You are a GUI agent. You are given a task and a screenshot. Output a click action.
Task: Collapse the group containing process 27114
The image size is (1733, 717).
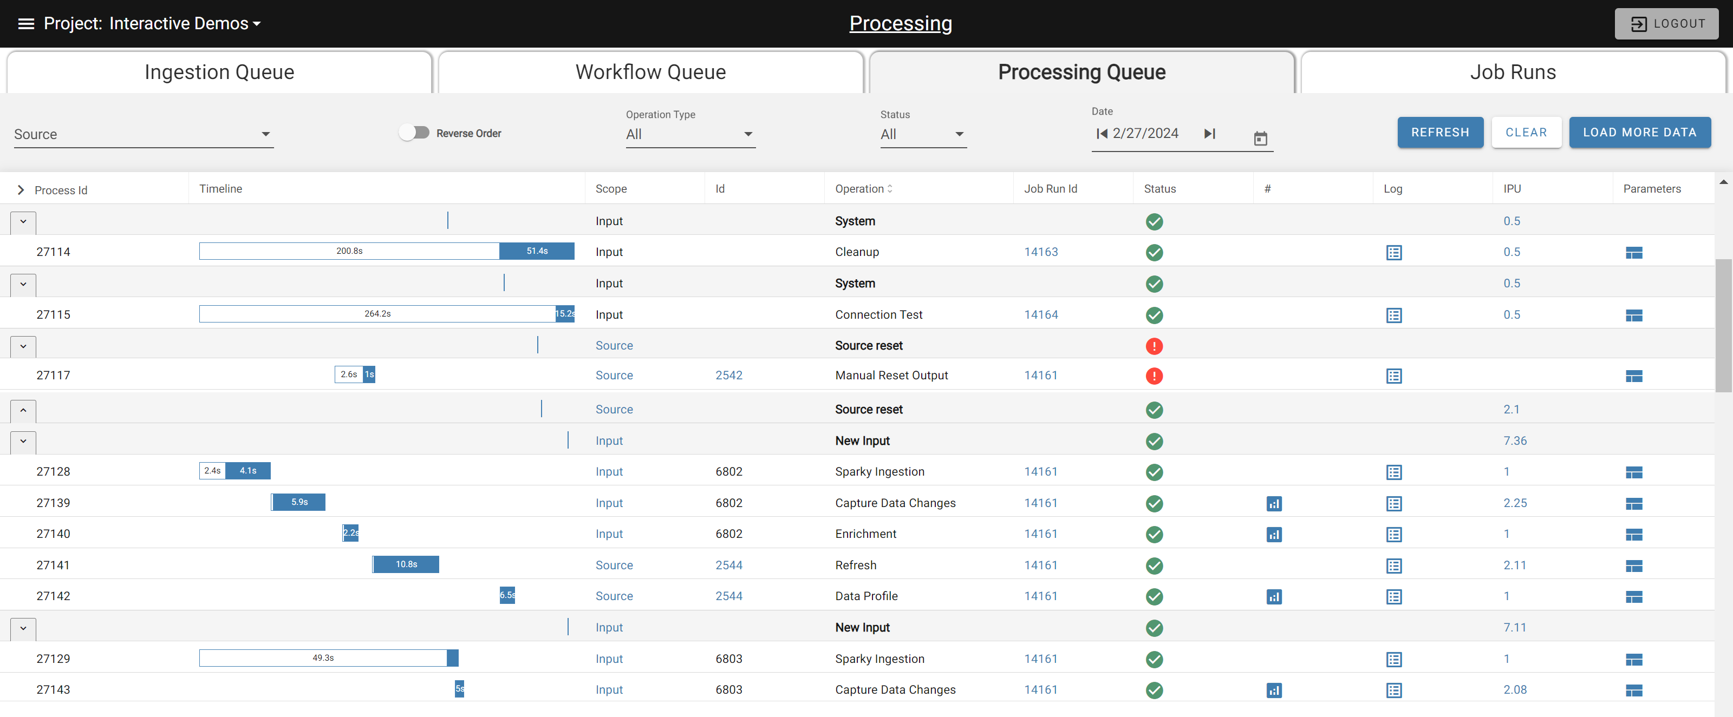click(23, 222)
